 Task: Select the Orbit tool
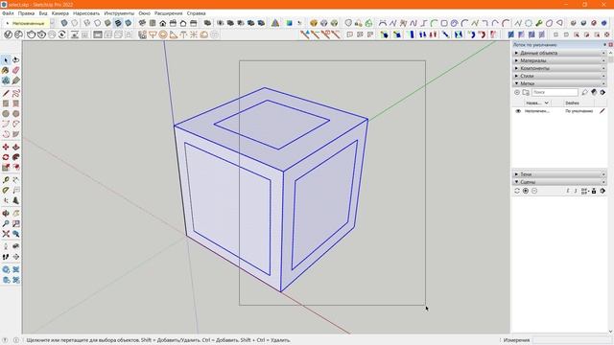coord(6,214)
